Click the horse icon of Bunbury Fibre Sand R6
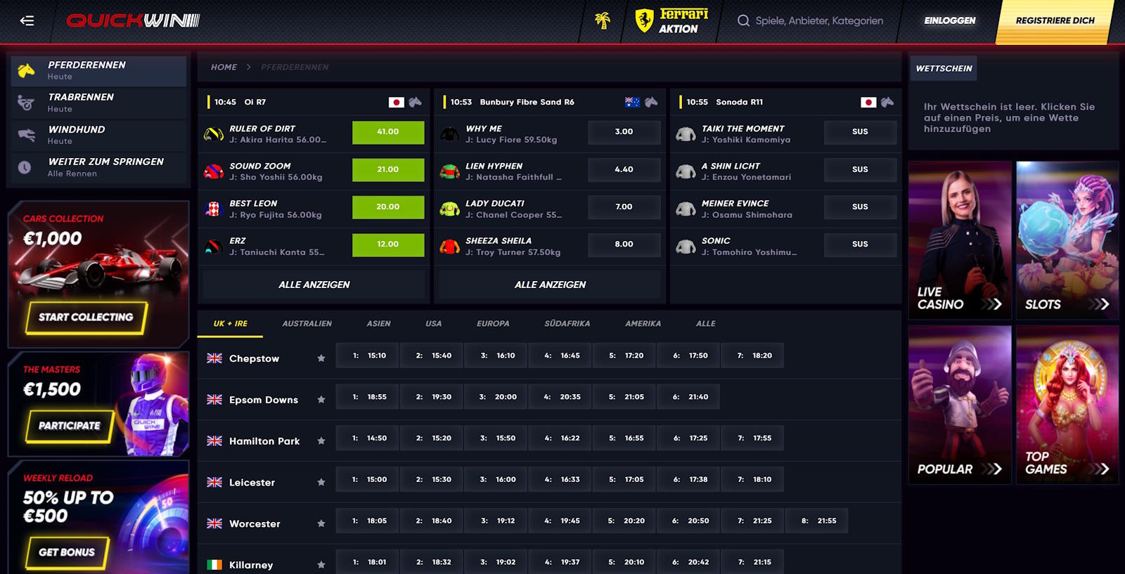This screenshot has height=574, width=1125. tap(652, 102)
